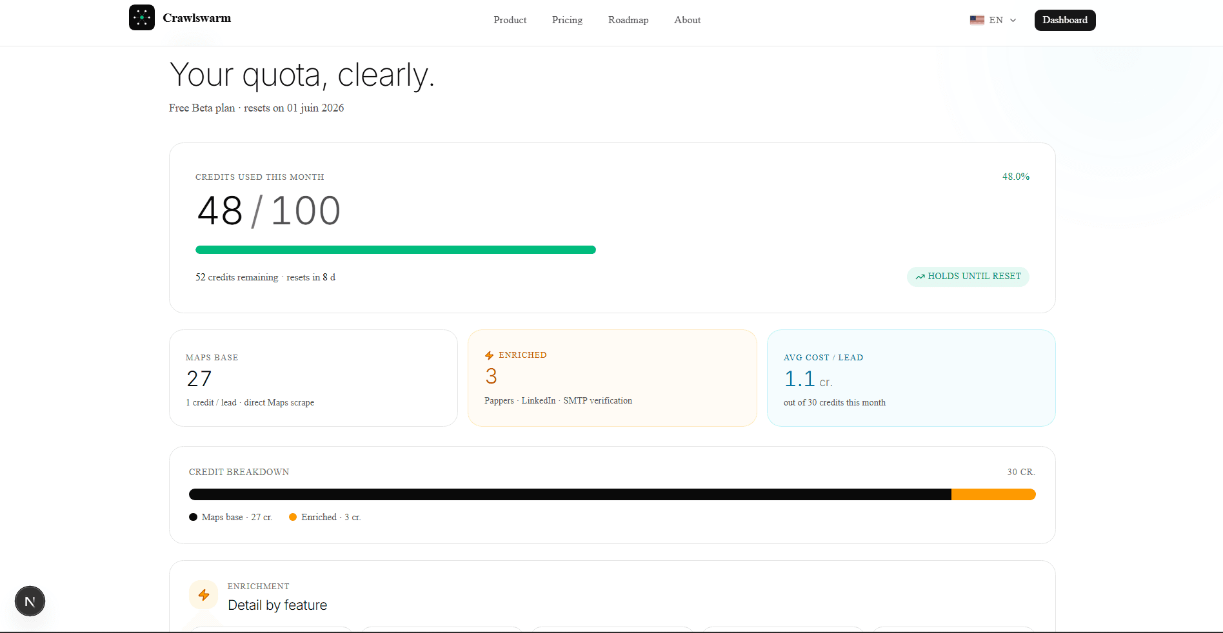
Task: Click the orange Enriched legend dot
Action: coord(293,517)
